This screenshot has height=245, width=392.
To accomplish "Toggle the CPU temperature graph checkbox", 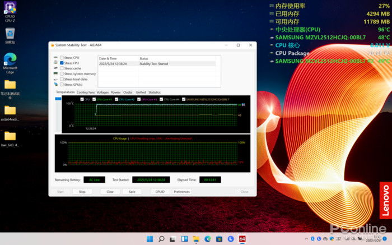I will pyautogui.click(x=82, y=99).
